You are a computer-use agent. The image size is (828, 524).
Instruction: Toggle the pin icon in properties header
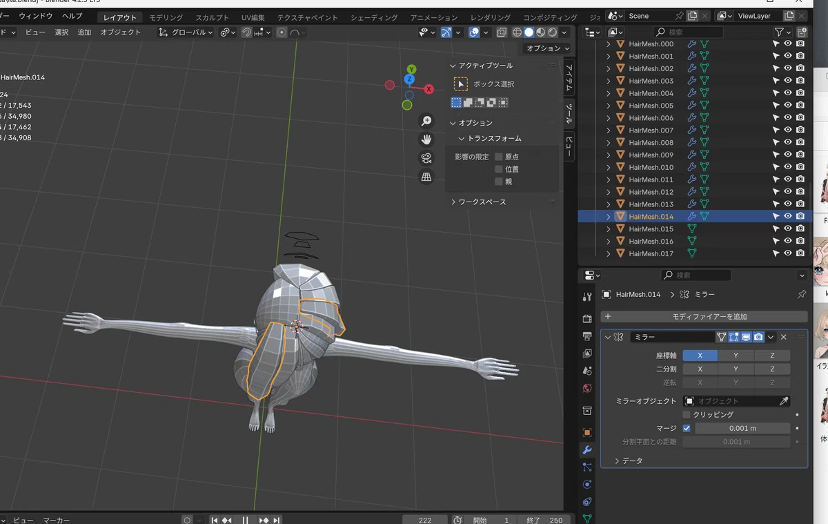[x=801, y=295]
